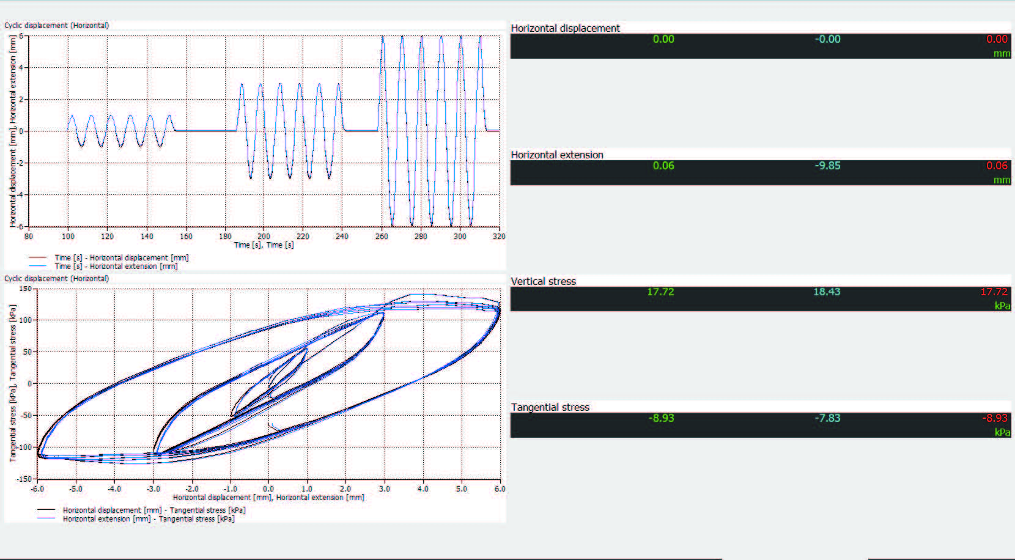The width and height of the screenshot is (1015, 560).
Task: Select the Horizontal displacement readout label
Action: tap(565, 28)
